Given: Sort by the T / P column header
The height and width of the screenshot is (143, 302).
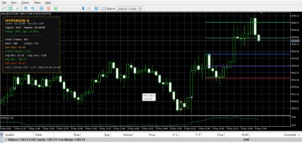Looking at the screenshot, I should point(190,135).
